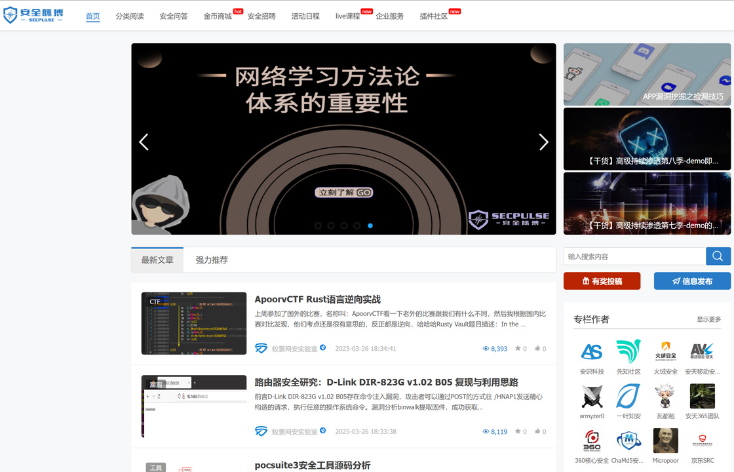This screenshot has height=472, width=734.
Task: Click the star icon on ApoorvCTF article
Action: 518,348
